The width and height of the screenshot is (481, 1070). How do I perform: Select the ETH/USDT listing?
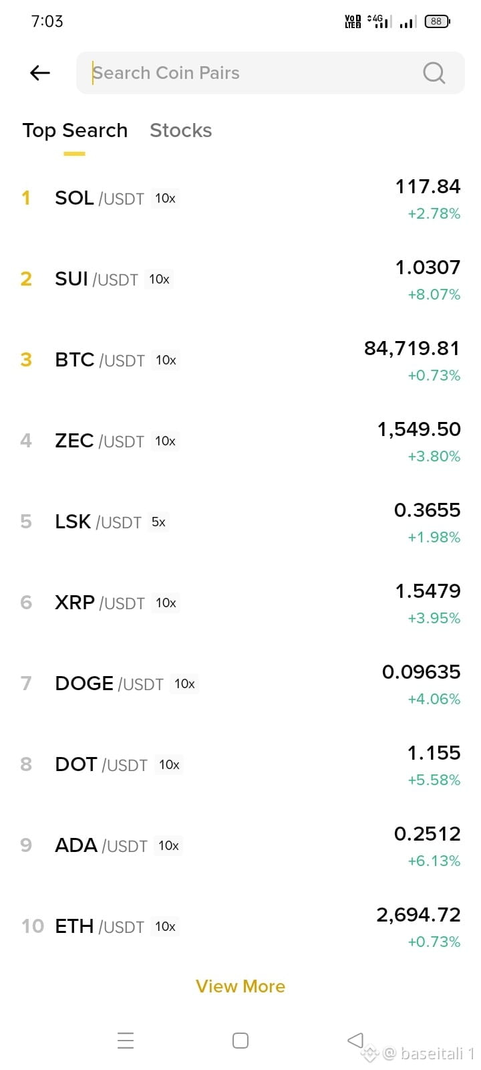tap(240, 928)
